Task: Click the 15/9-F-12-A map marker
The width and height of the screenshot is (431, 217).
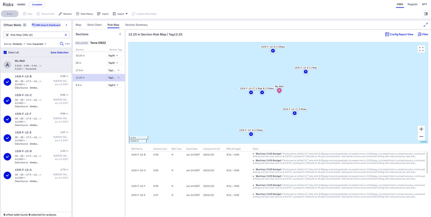Action: (x=251, y=134)
